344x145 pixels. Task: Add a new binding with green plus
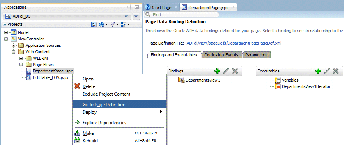[217, 71]
